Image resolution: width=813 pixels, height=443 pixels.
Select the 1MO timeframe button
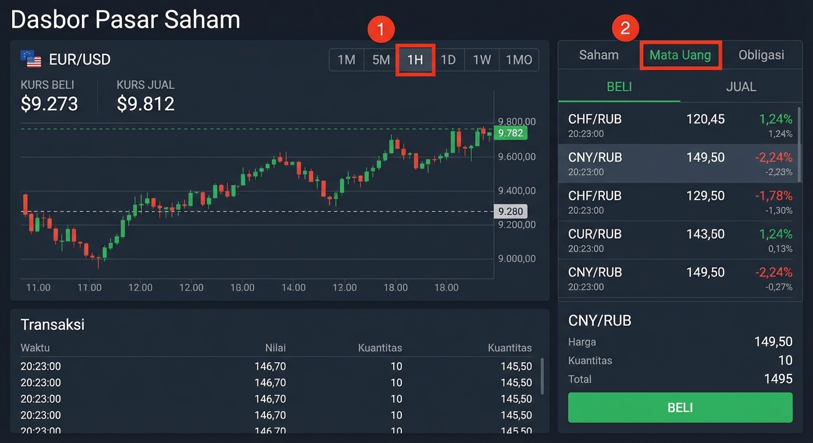coord(519,60)
